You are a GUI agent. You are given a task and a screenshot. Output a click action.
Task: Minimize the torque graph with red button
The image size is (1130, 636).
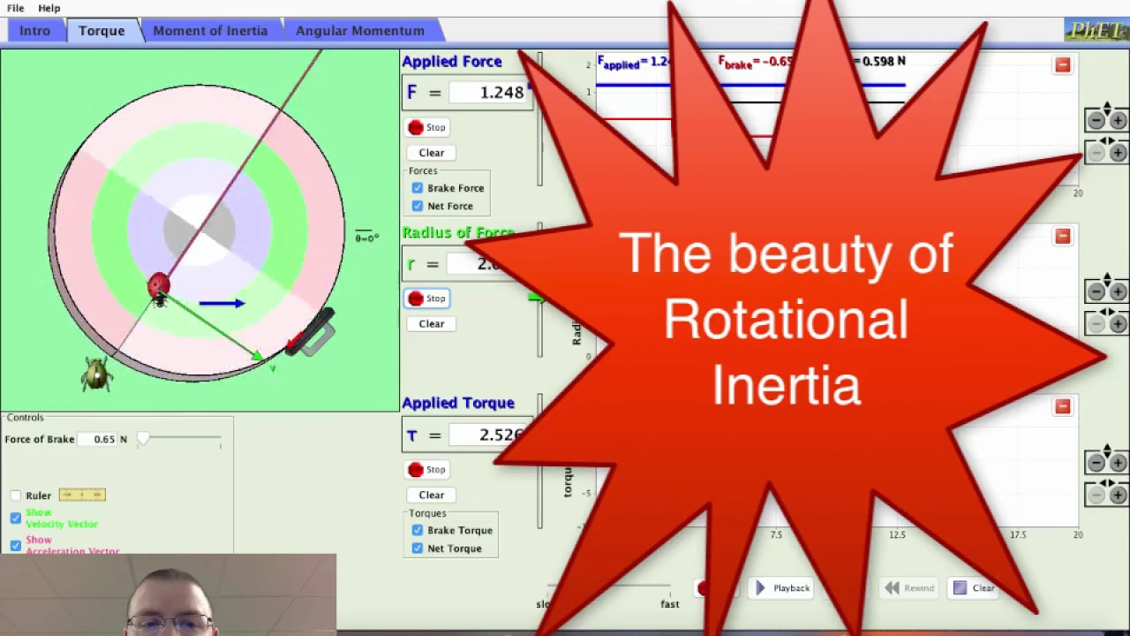pyautogui.click(x=1063, y=406)
